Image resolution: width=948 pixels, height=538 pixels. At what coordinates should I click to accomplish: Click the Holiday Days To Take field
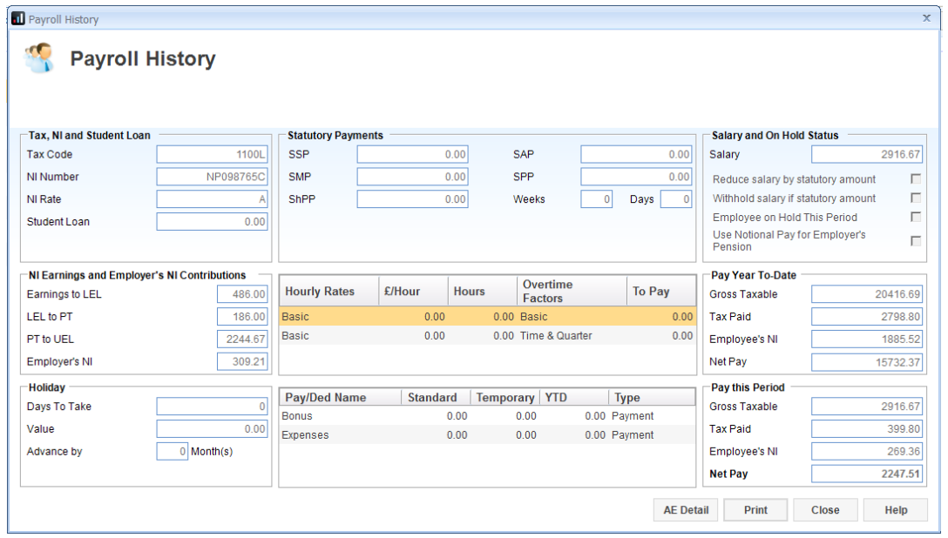pos(213,407)
